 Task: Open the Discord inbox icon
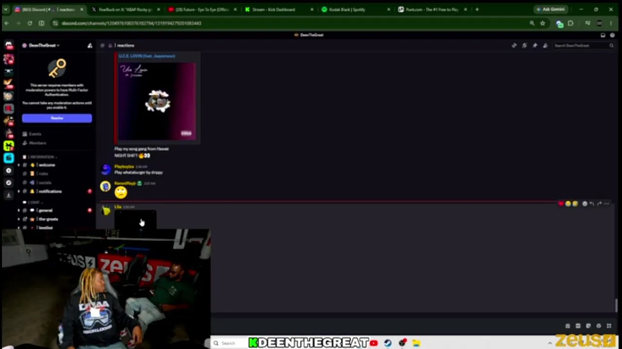tap(603, 35)
